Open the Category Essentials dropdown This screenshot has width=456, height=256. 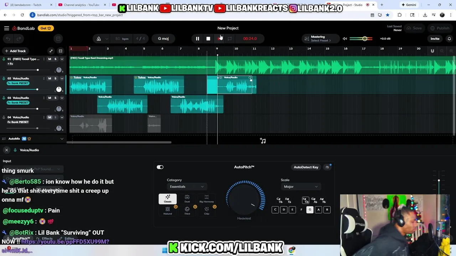pyautogui.click(x=187, y=187)
